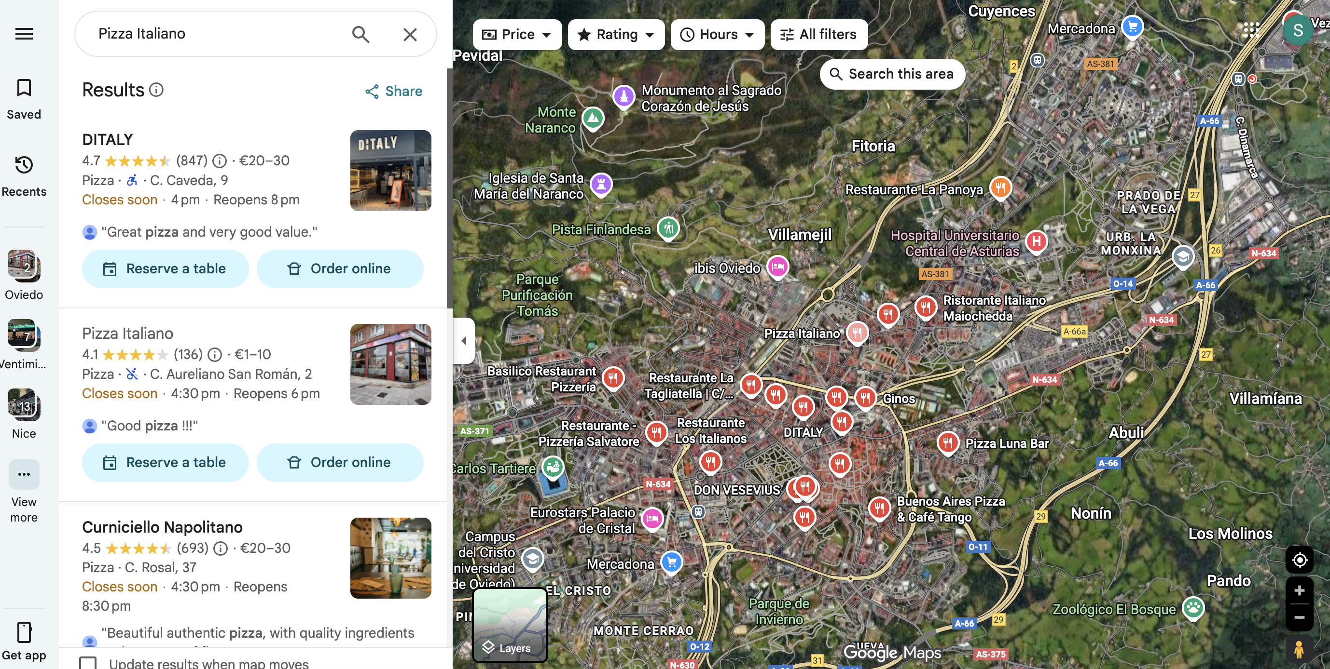Click the search magnifier icon
Screen dimensions: 1330x669
pyautogui.click(x=360, y=34)
